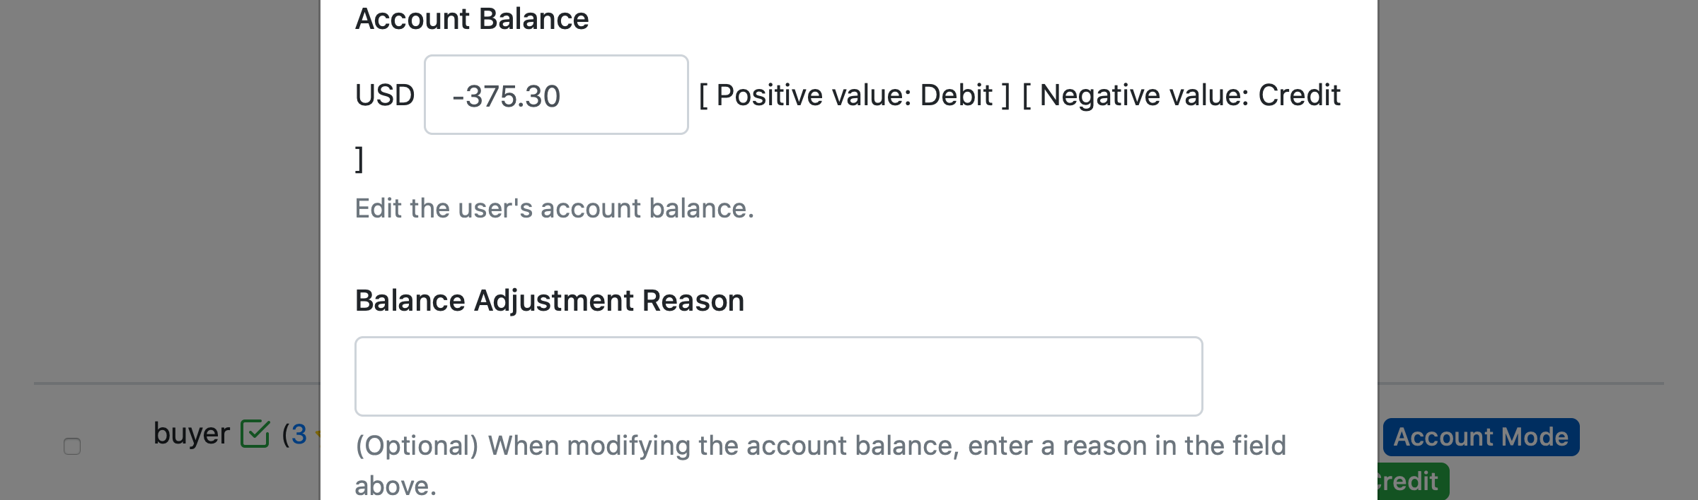This screenshot has width=1698, height=500.
Task: Click the Account Balance amount field
Action: click(x=556, y=95)
